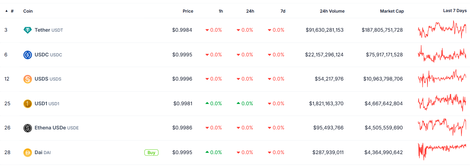The height and width of the screenshot is (167, 472).
Task: Sort table by Price column header
Action: click(x=188, y=11)
